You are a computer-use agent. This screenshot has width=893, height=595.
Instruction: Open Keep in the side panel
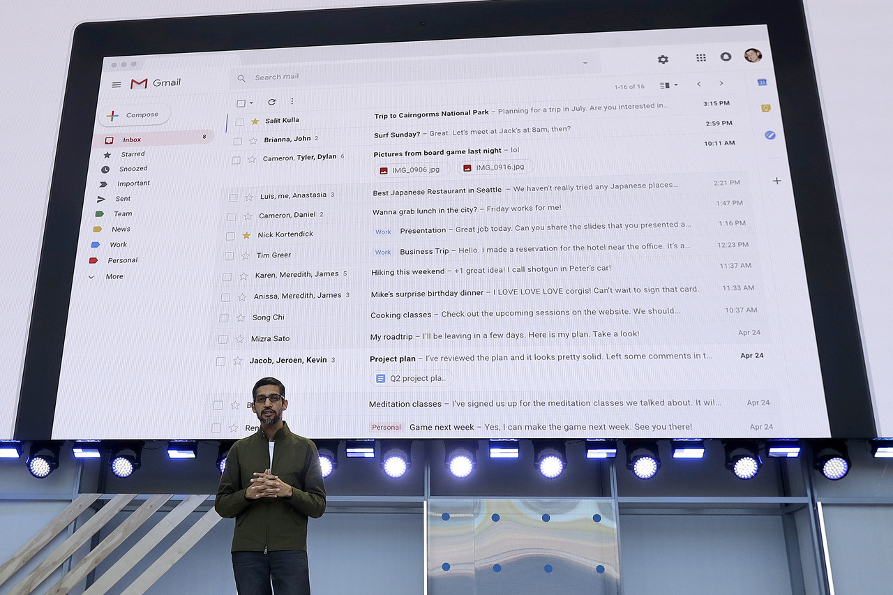point(765,108)
